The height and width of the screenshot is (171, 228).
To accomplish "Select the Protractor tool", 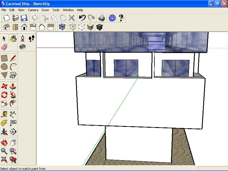I will click(4, 123).
